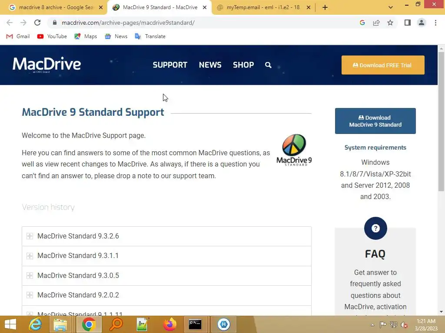Go back to previous page
The image size is (445, 333).
point(10,23)
